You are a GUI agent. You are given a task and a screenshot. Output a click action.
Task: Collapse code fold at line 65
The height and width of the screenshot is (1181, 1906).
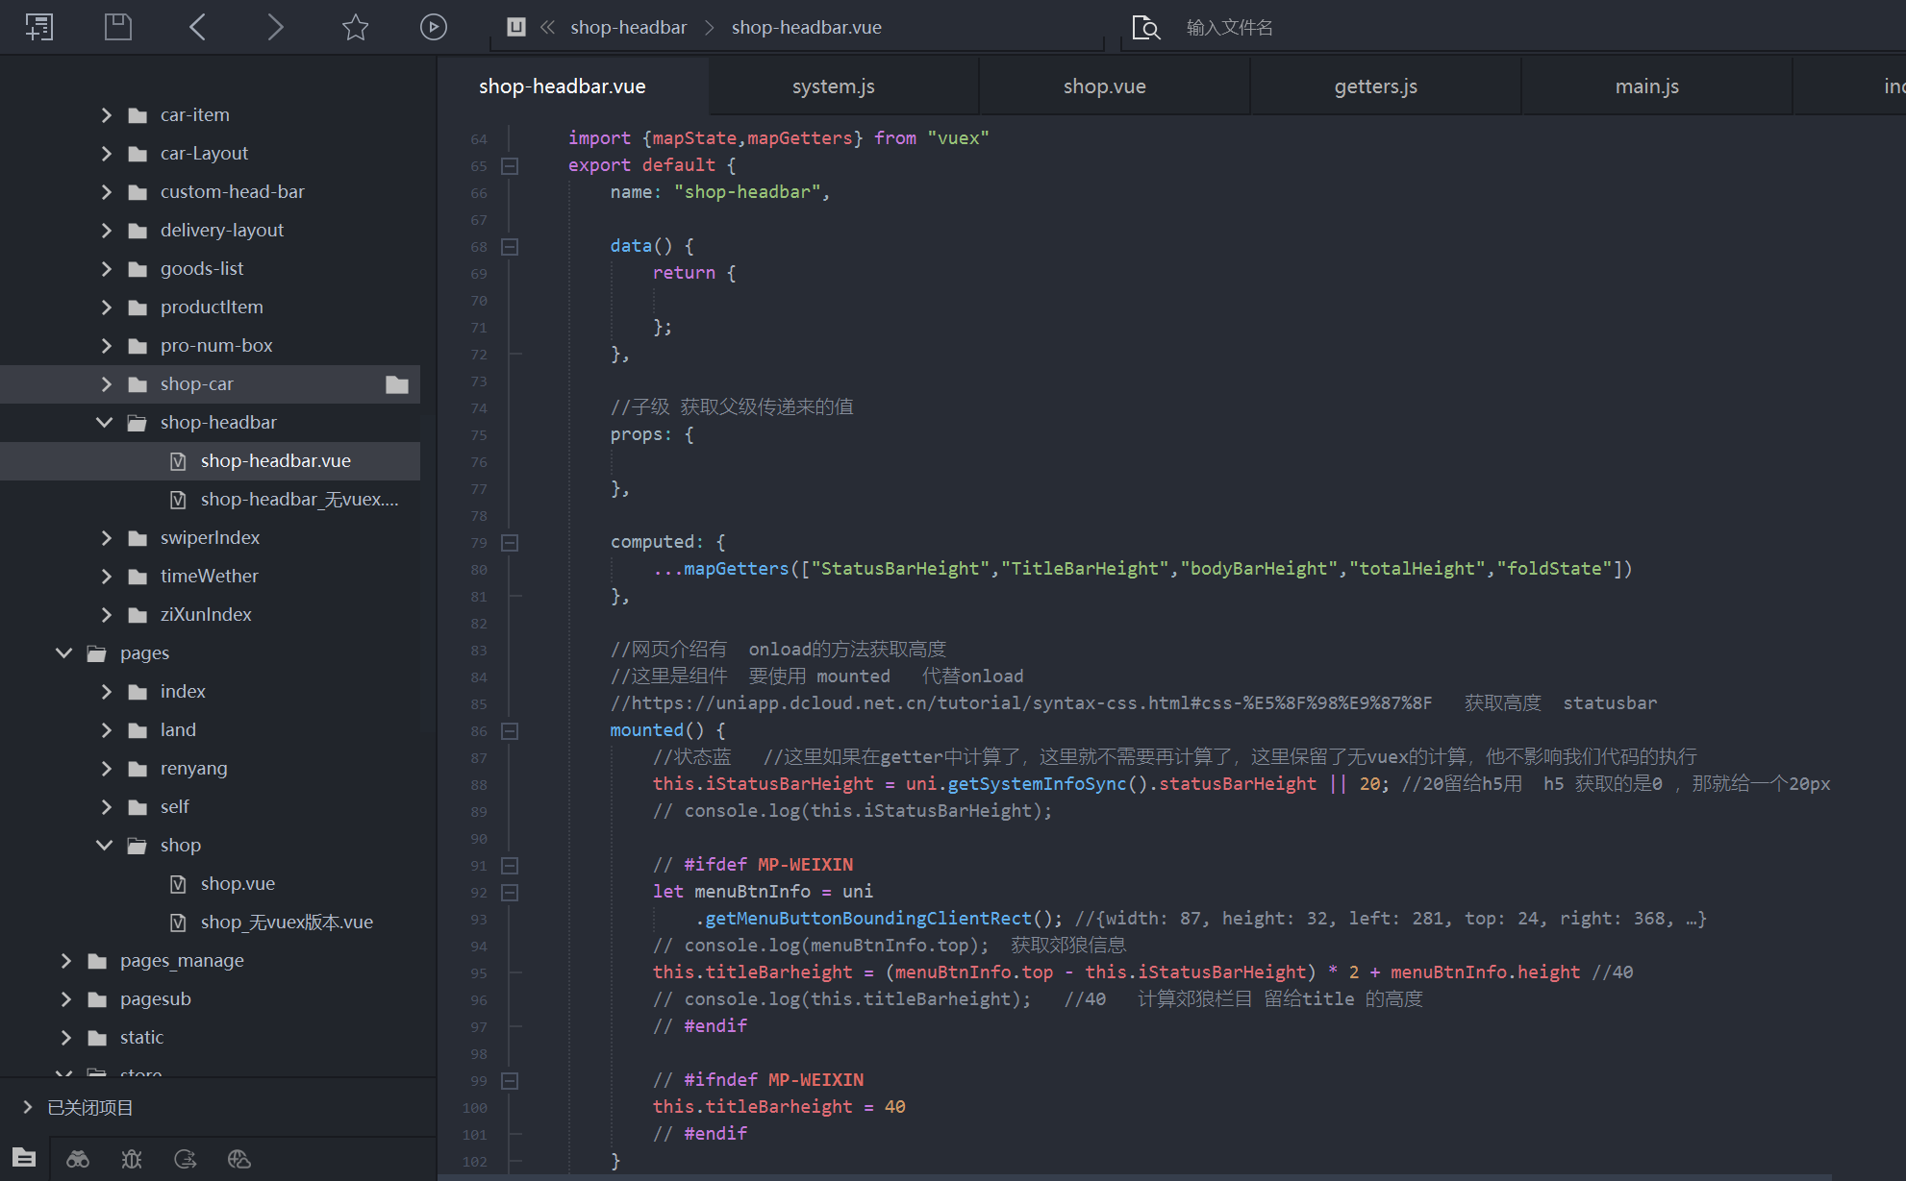tap(511, 165)
